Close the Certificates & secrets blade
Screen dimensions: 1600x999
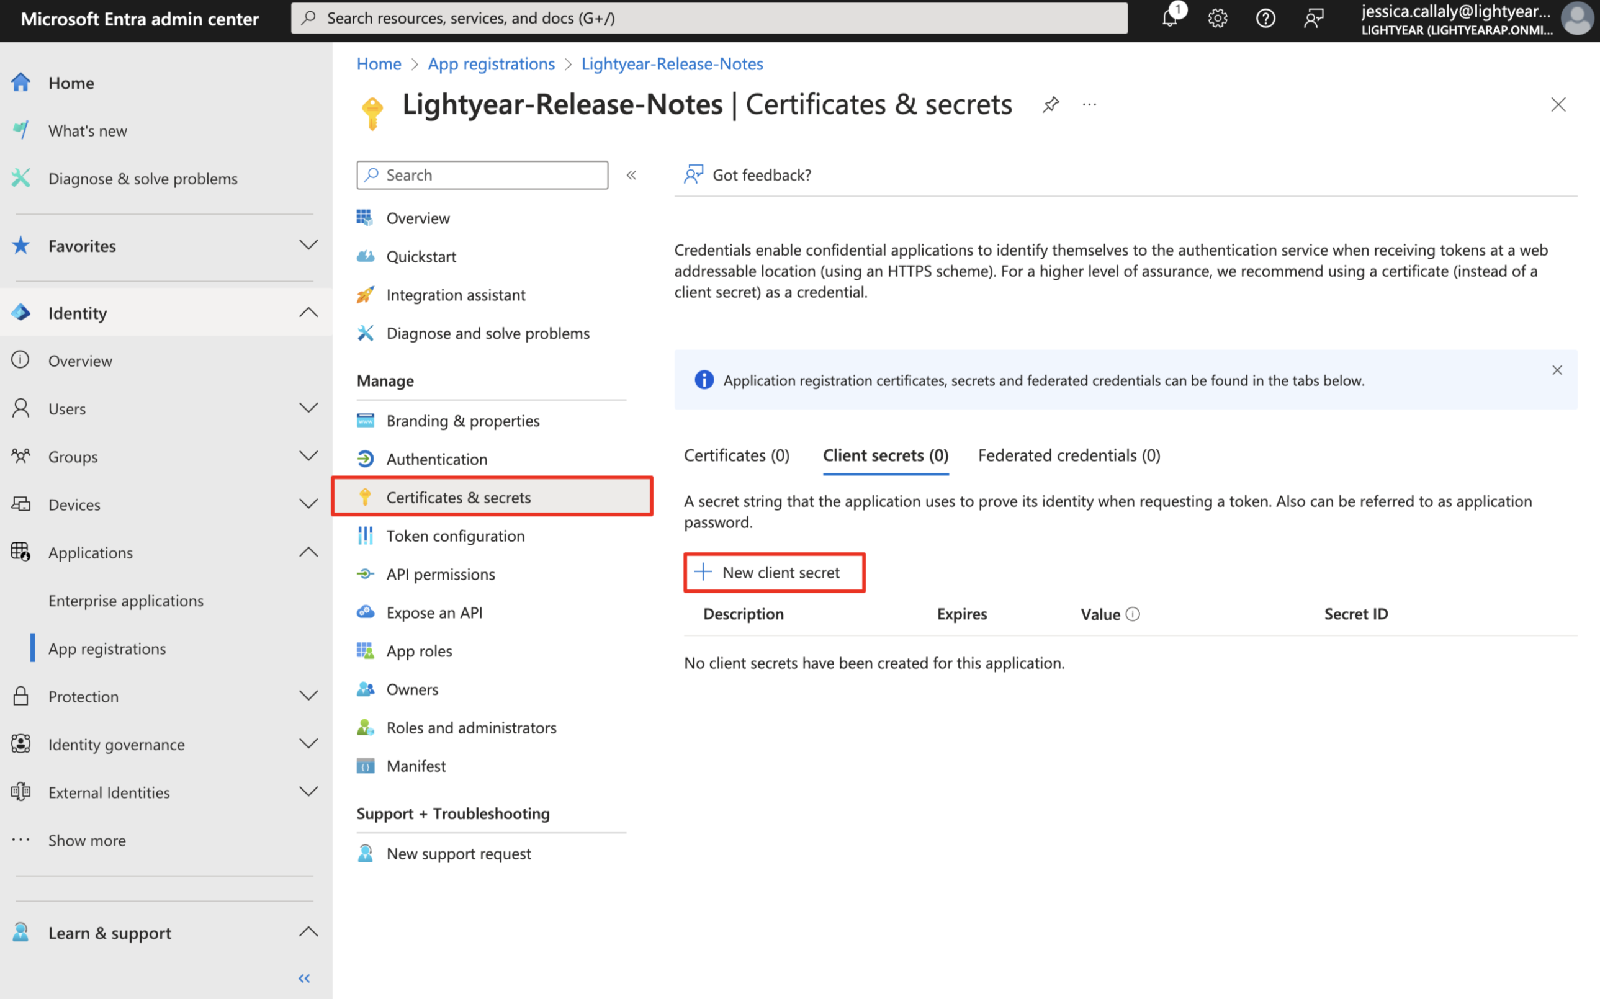pyautogui.click(x=1558, y=104)
